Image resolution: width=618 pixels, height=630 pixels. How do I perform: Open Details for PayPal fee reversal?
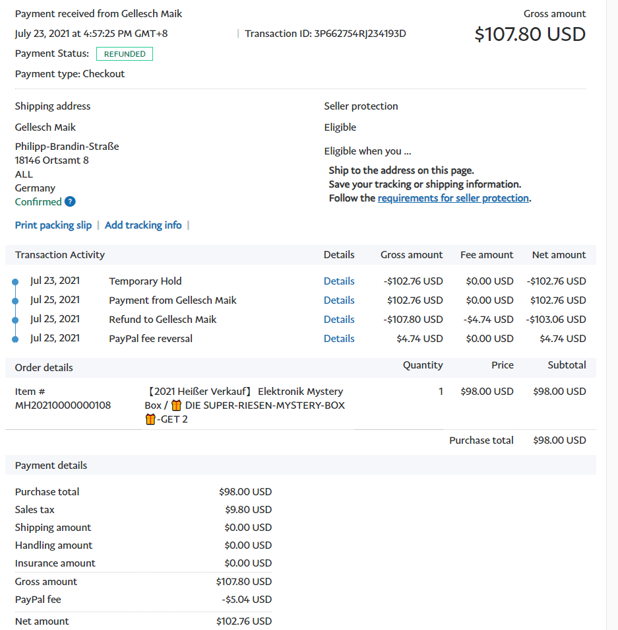point(339,339)
